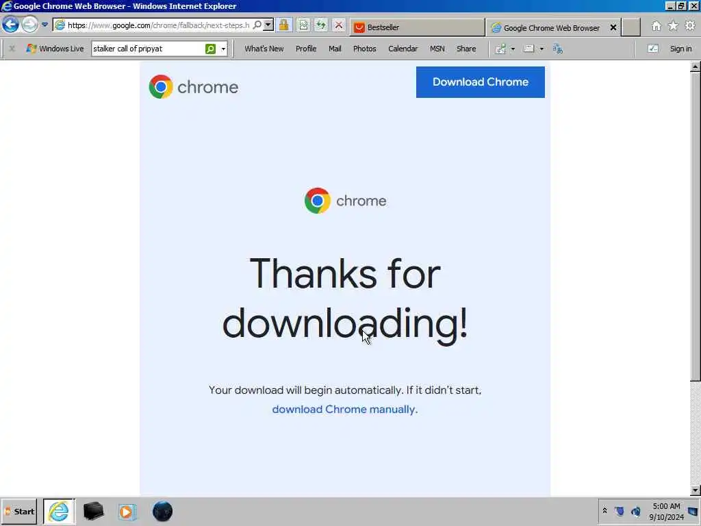Click the toolbar mail envelope icon
The width and height of the screenshot is (701, 526).
[x=529, y=49]
